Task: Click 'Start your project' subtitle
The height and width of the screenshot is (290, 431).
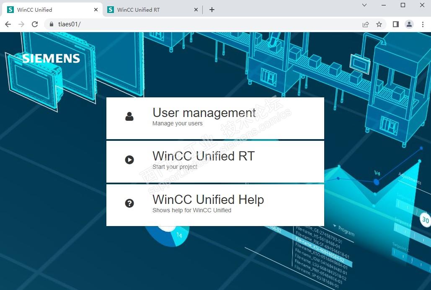Action: click(175, 167)
